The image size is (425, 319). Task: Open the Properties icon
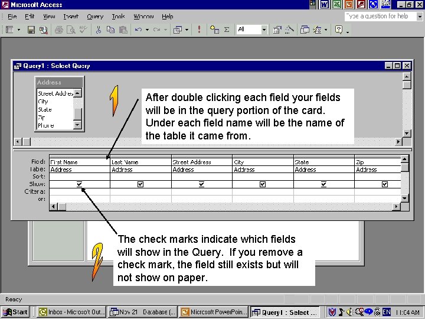[x=277, y=30]
